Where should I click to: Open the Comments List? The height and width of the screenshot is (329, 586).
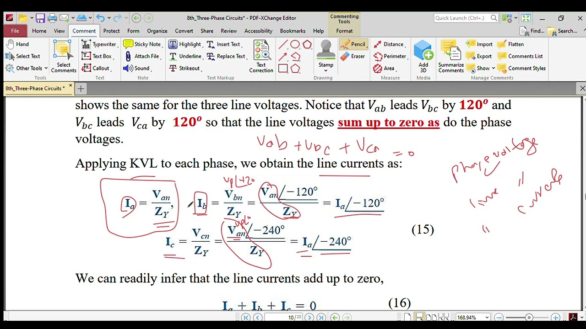pos(520,56)
